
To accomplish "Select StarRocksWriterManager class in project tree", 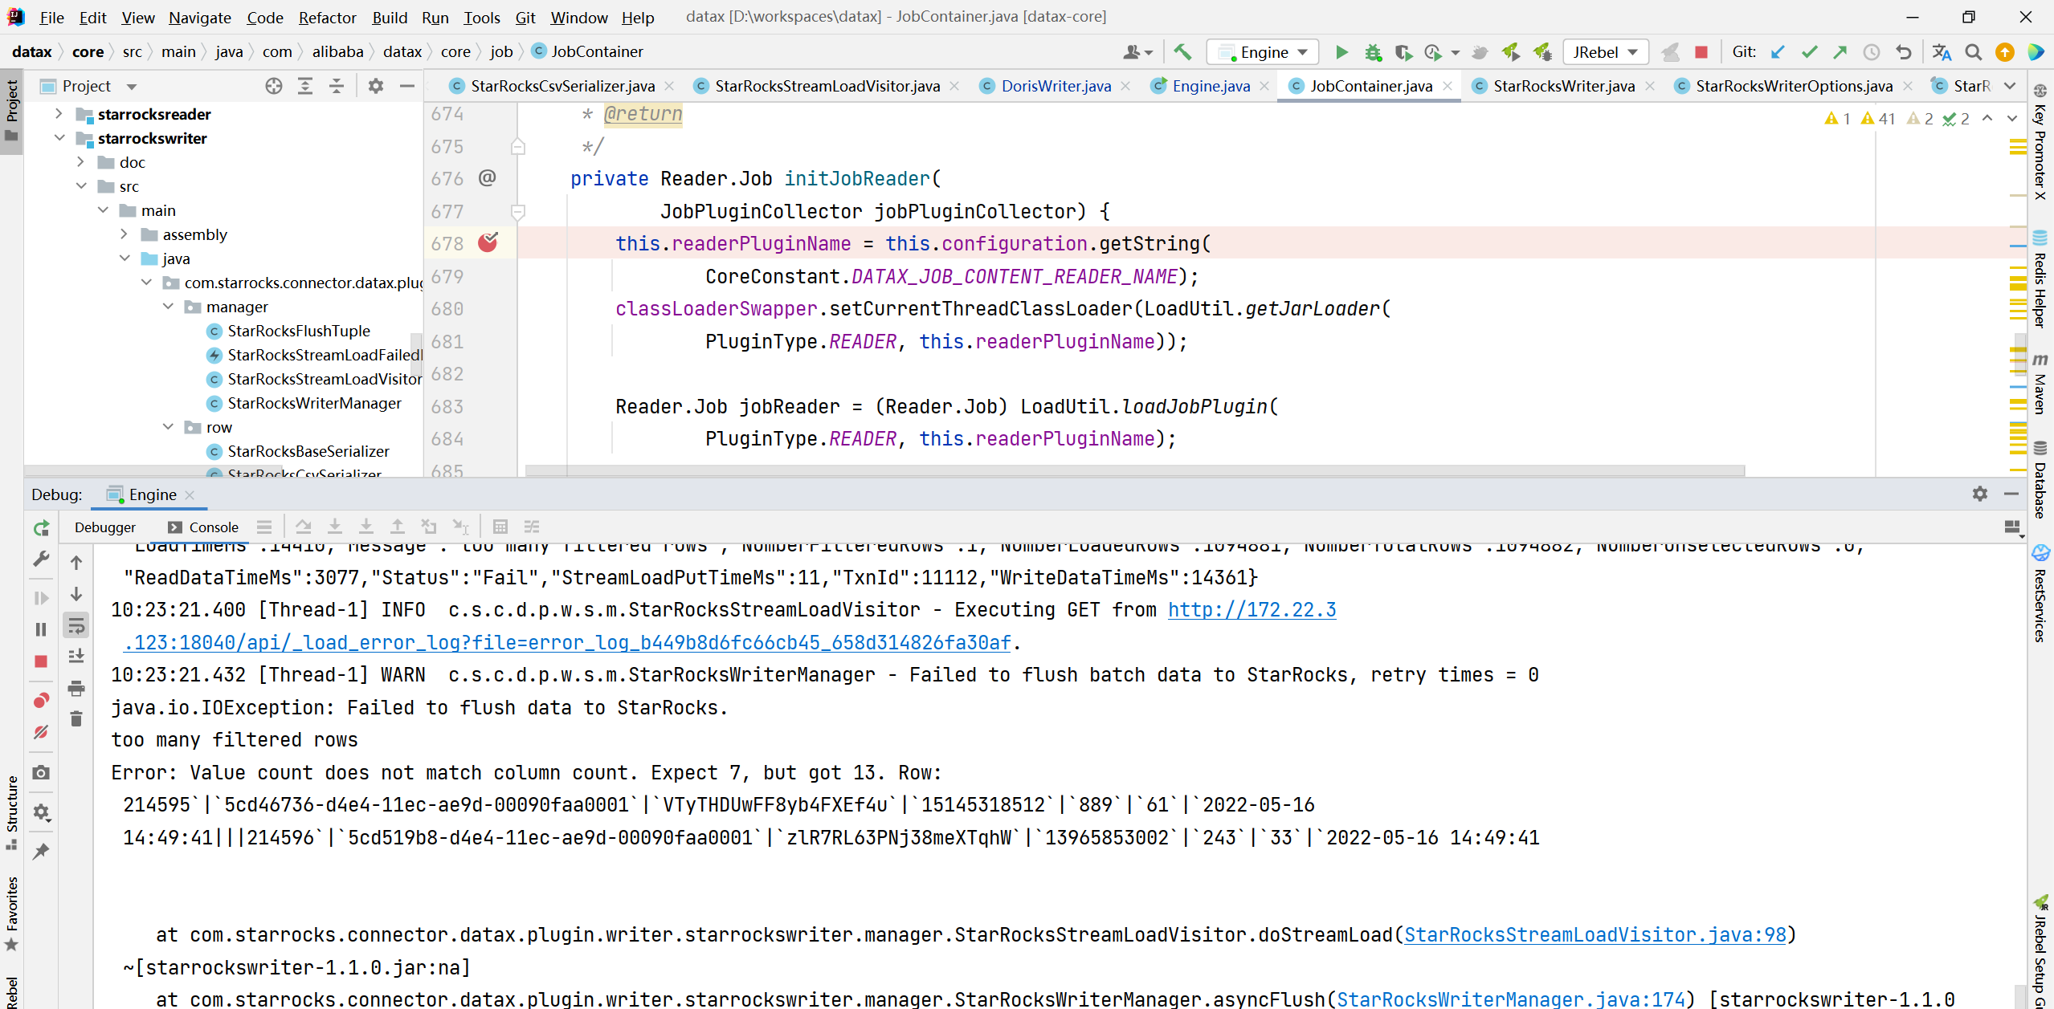I will [x=314, y=403].
